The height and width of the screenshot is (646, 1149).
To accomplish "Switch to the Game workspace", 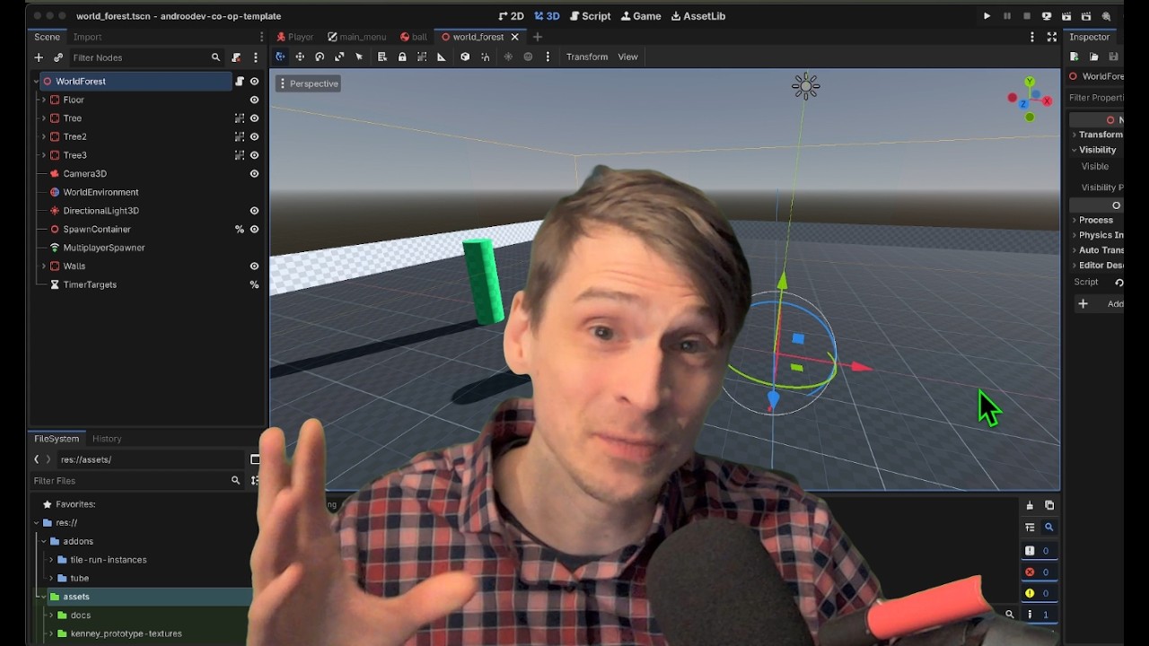I will [640, 16].
